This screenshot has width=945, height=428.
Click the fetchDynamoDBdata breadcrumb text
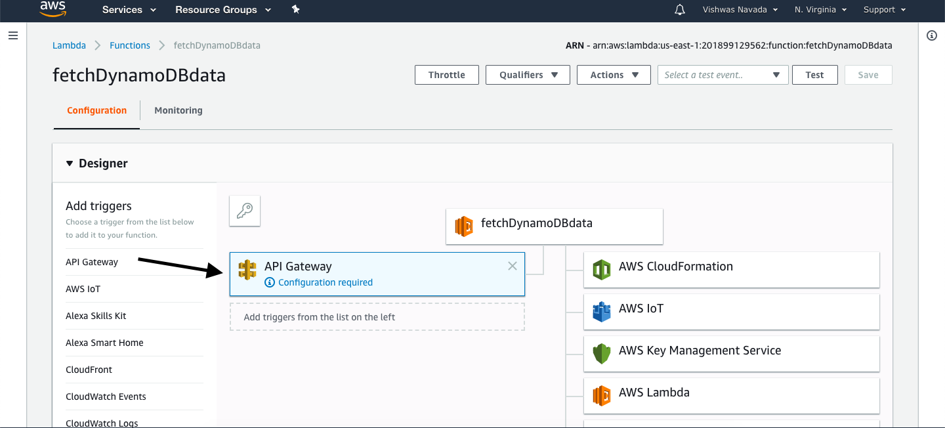[x=217, y=45]
